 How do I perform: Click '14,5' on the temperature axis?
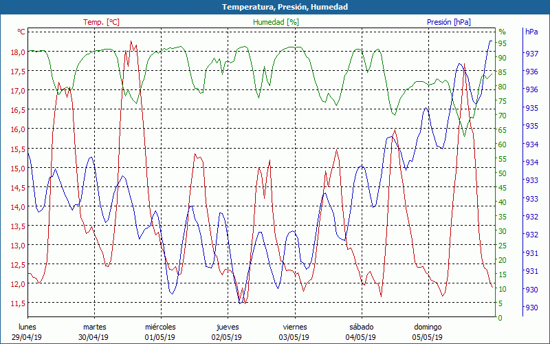tap(18, 187)
